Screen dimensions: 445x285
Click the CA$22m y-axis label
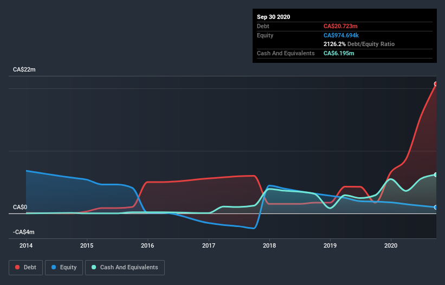click(x=24, y=69)
